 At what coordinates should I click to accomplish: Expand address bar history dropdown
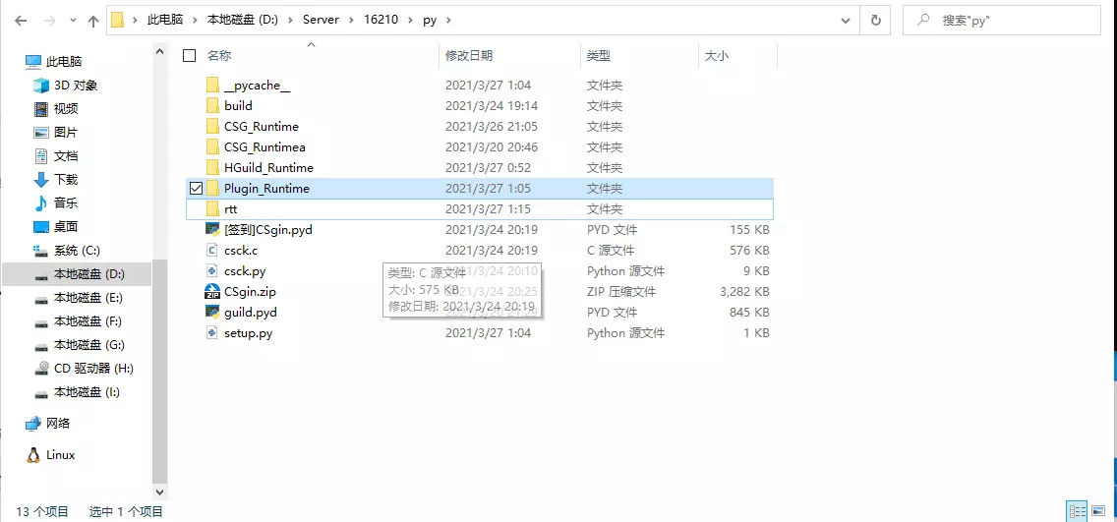pos(845,21)
